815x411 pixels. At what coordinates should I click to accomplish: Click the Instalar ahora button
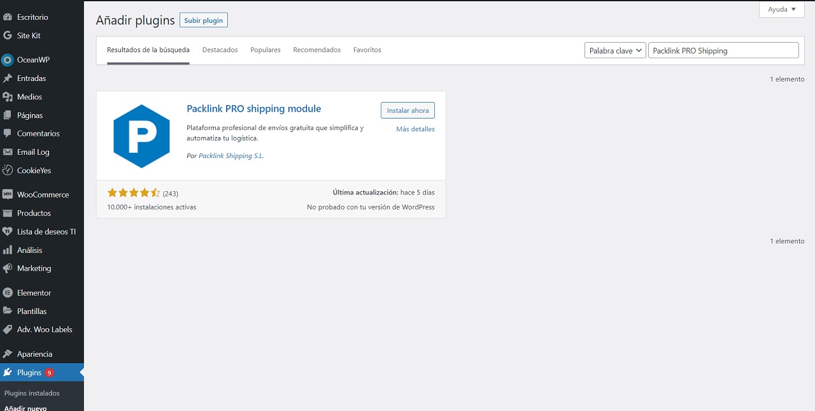408,110
